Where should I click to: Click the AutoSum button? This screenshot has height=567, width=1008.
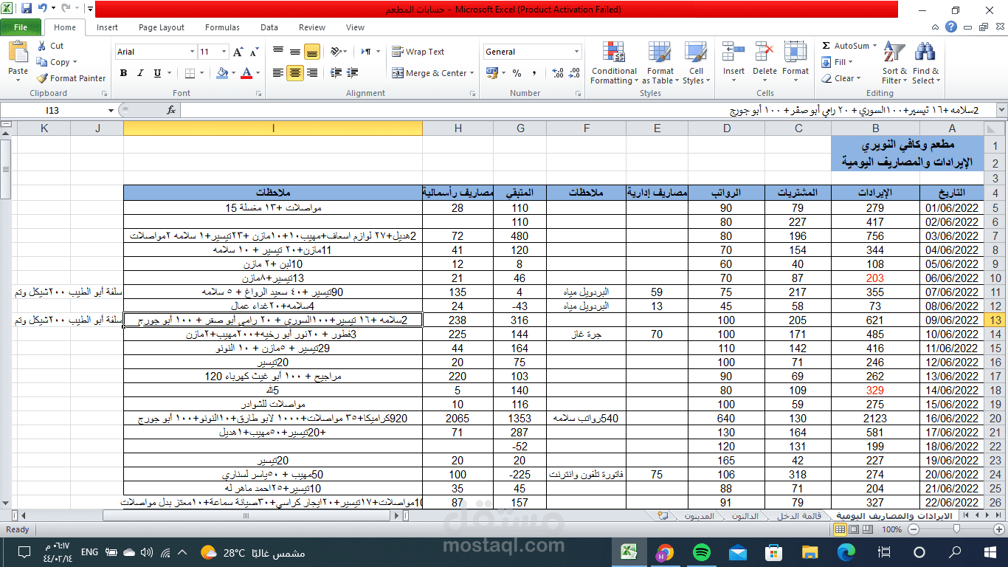[x=846, y=46]
